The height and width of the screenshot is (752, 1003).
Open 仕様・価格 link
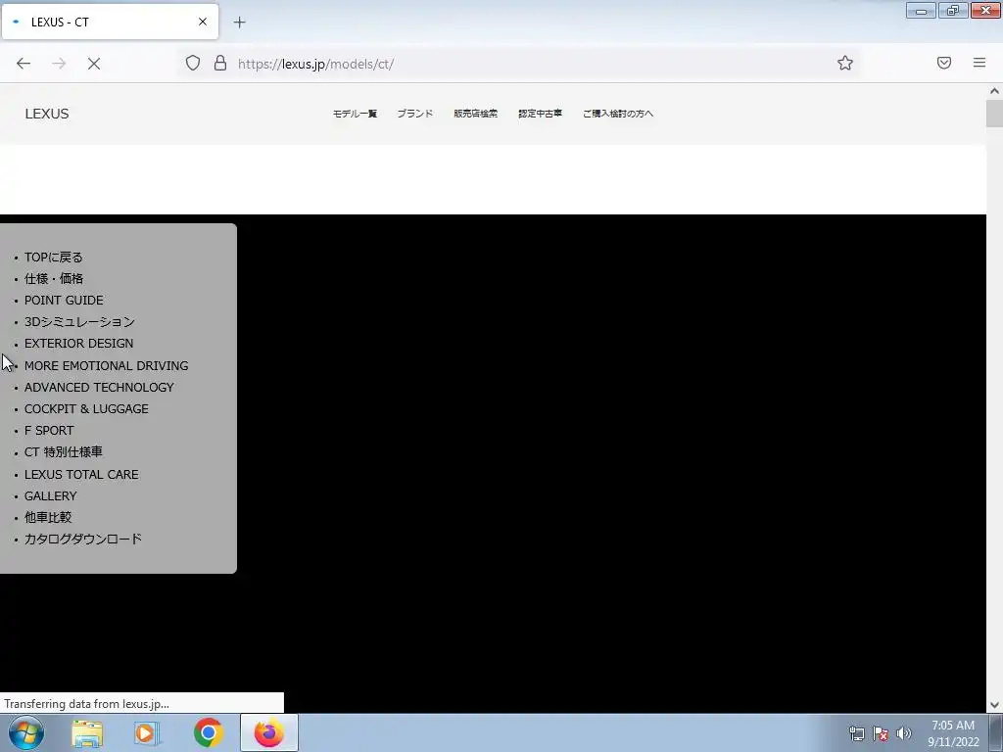pos(54,279)
